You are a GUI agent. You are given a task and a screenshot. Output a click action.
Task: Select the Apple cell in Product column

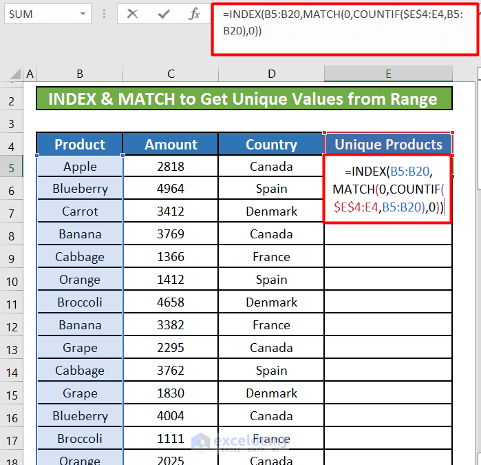click(80, 167)
